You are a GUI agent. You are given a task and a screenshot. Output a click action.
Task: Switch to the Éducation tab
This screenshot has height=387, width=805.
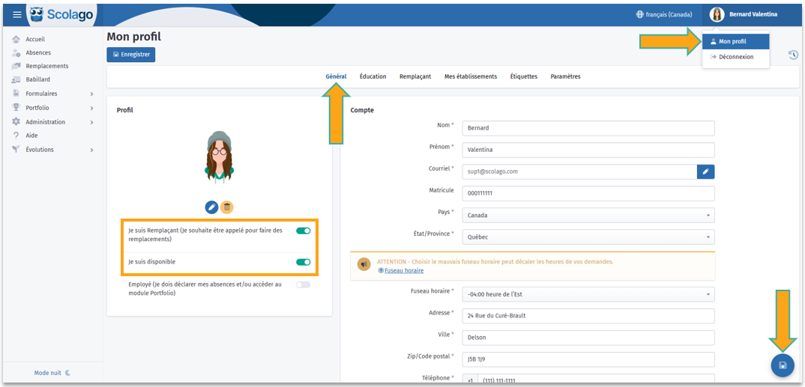(x=373, y=76)
